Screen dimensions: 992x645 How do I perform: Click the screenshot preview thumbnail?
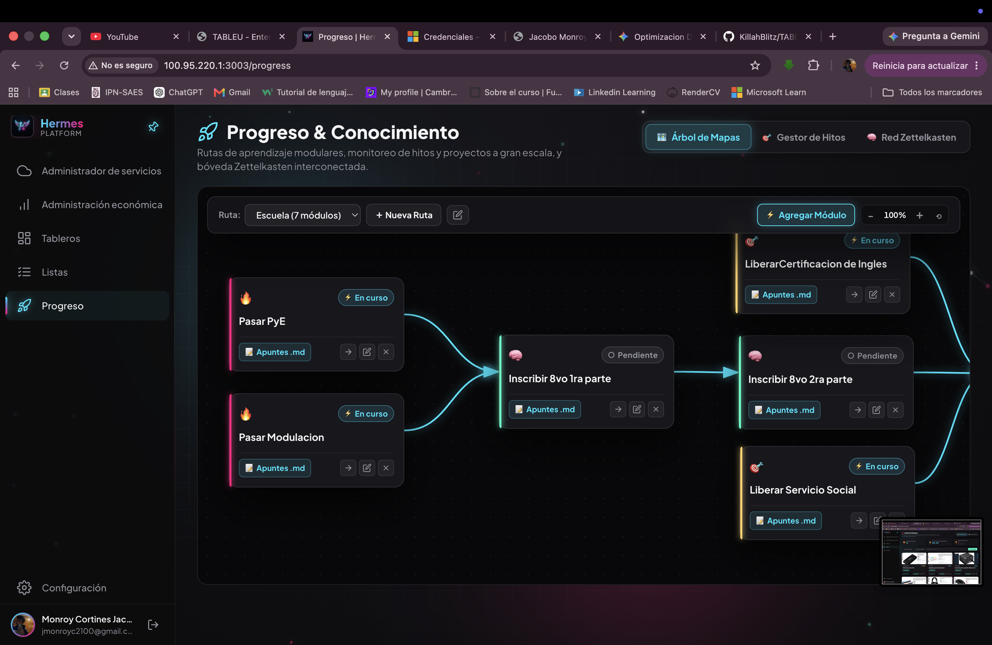click(931, 552)
